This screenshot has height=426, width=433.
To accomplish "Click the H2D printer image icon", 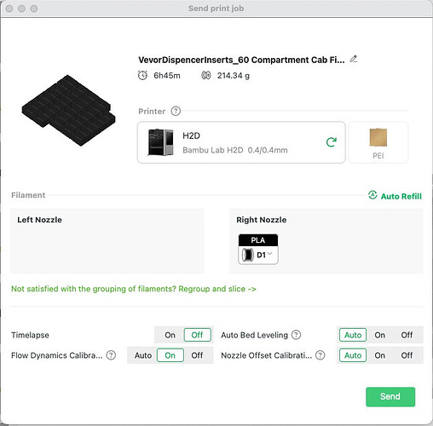I will pyautogui.click(x=160, y=142).
